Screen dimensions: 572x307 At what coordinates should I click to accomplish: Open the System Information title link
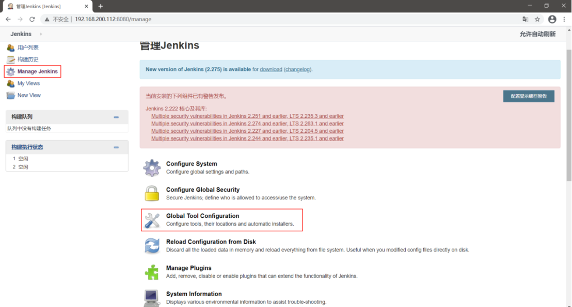tap(194, 294)
